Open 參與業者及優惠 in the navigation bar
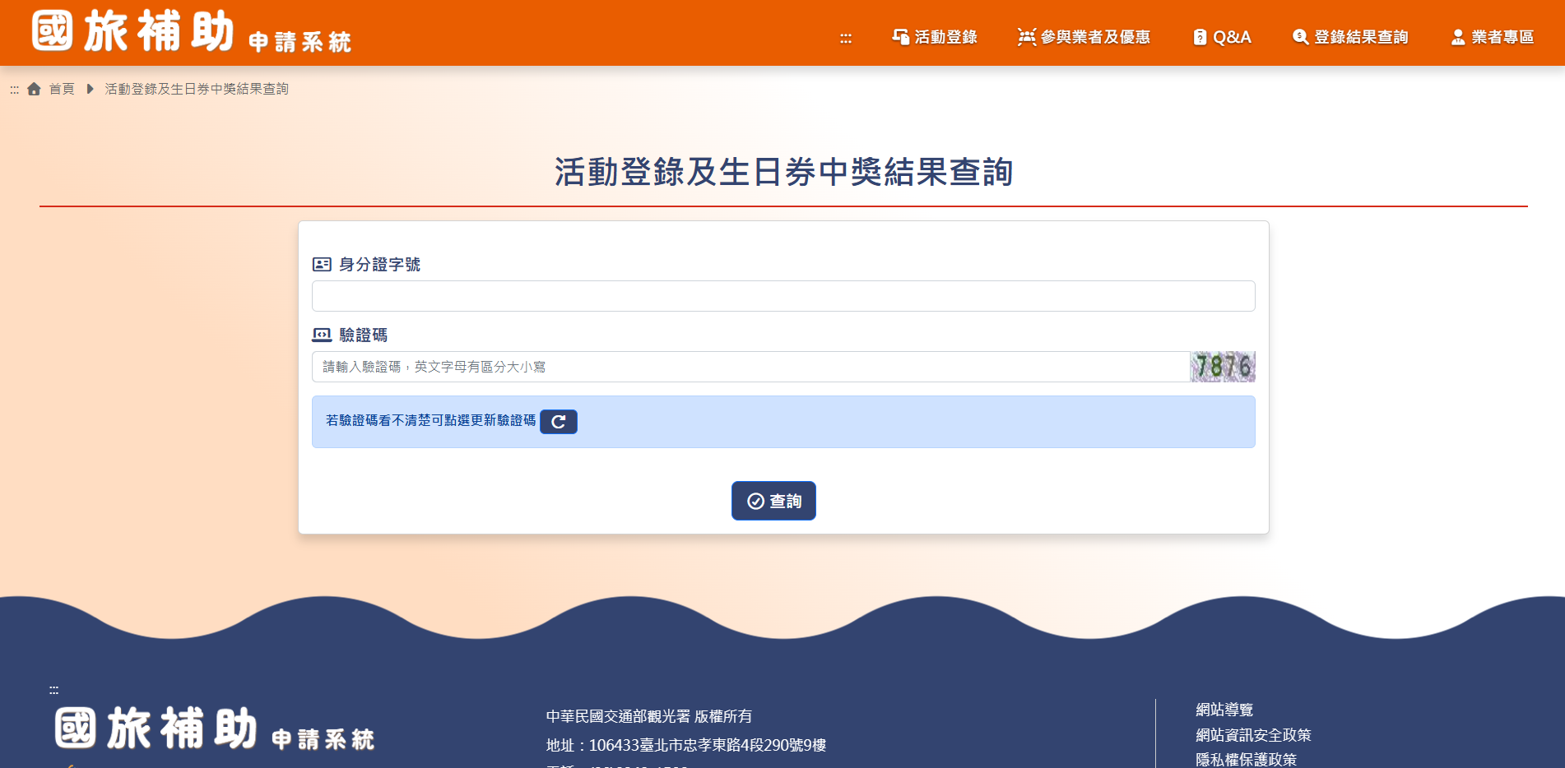 [1084, 37]
